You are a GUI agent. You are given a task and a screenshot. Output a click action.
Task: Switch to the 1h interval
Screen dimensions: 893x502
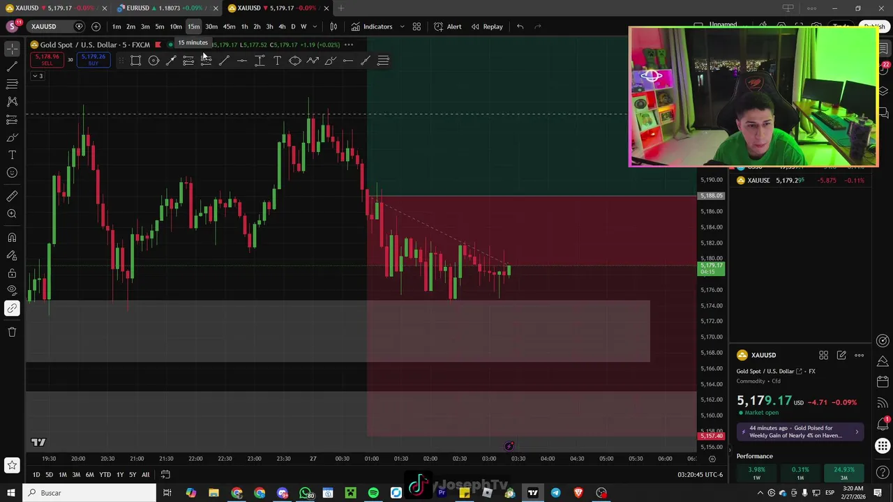[x=244, y=26]
